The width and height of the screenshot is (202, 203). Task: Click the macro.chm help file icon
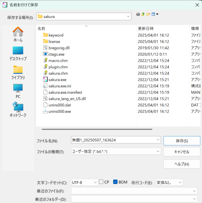point(45,60)
